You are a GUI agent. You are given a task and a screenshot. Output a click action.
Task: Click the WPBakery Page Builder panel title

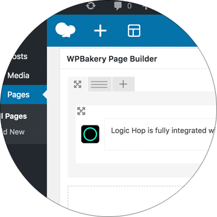click(112, 59)
